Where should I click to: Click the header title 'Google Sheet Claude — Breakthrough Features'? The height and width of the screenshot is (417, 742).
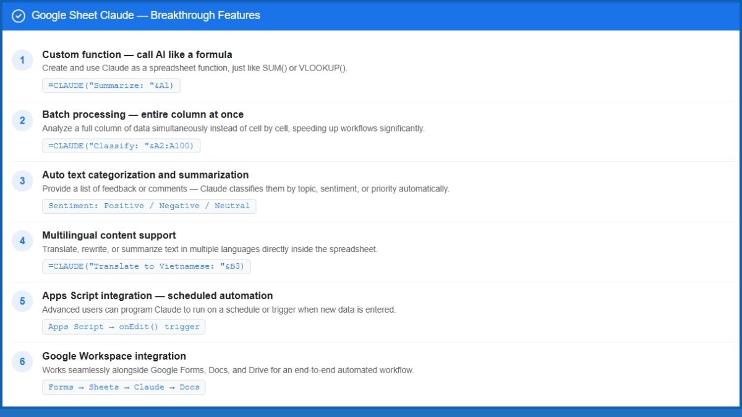(x=146, y=15)
